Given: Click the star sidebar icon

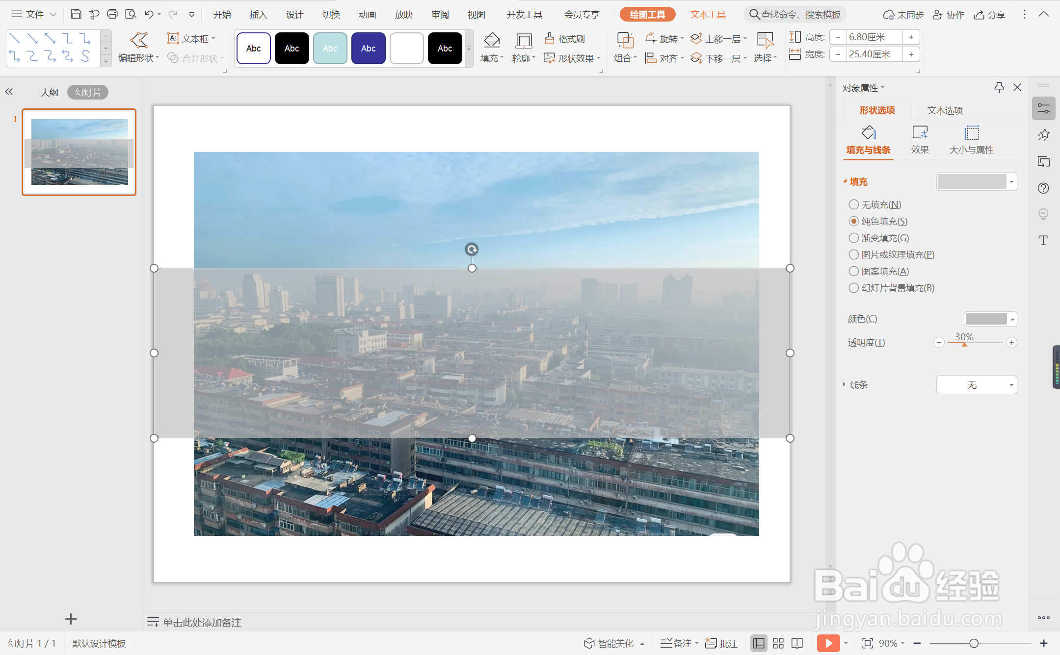Looking at the screenshot, I should tap(1043, 135).
